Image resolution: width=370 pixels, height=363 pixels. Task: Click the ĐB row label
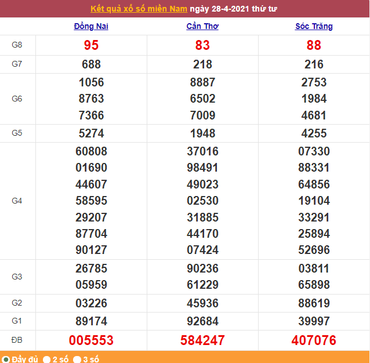[x=17, y=340]
